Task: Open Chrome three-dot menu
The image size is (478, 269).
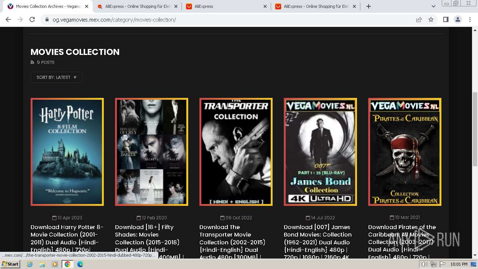Action: click(470, 19)
